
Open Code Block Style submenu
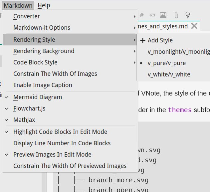tap(70, 62)
